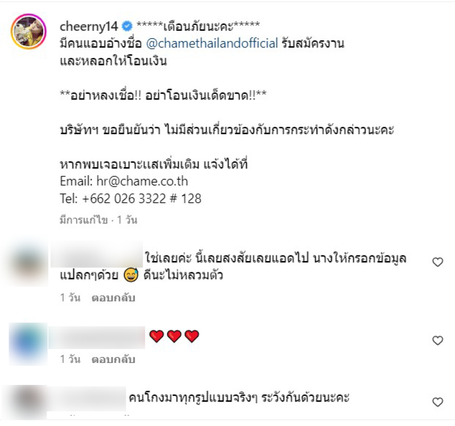Viewport: 455px width, 426px height.
Task: Click ตอบกลับ under the red hearts comment
Action: (113, 359)
